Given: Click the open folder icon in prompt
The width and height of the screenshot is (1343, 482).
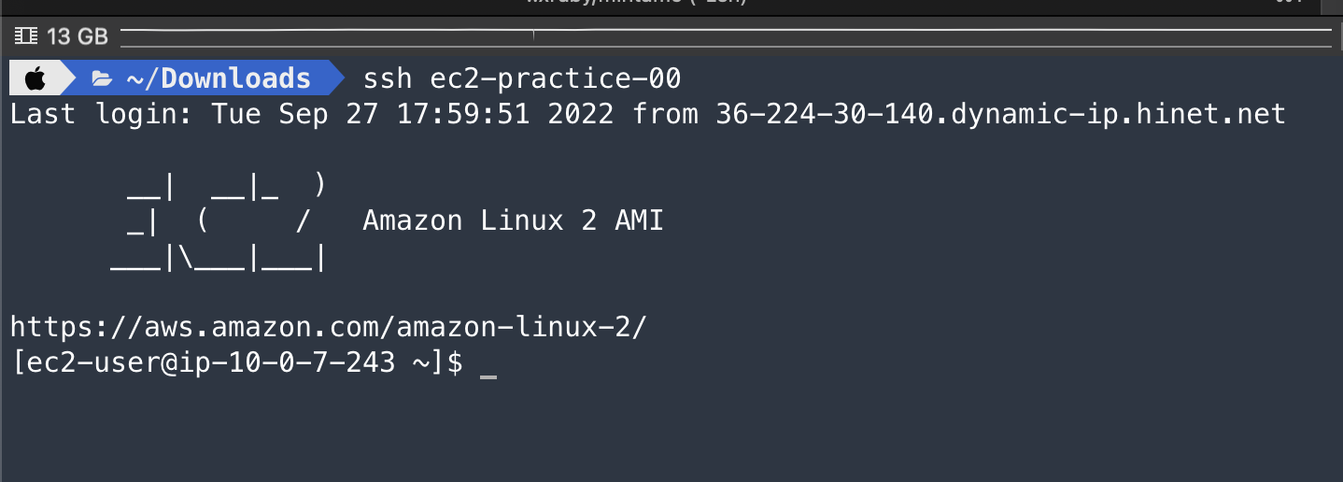Looking at the screenshot, I should pyautogui.click(x=102, y=78).
